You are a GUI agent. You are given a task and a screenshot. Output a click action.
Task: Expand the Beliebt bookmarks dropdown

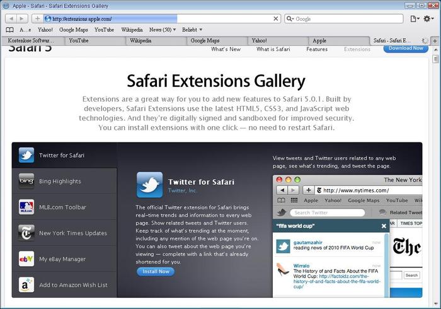192,30
